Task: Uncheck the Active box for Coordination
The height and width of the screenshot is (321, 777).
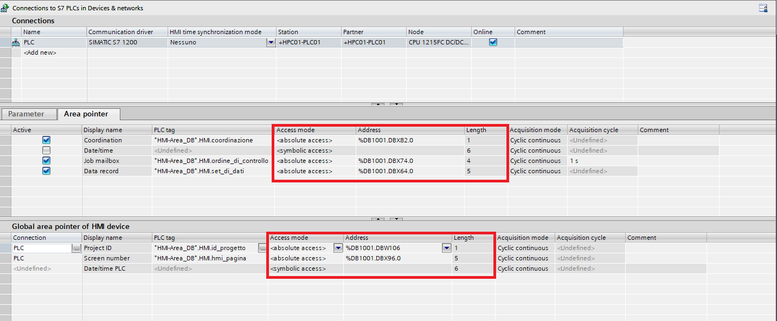Action: [x=46, y=140]
